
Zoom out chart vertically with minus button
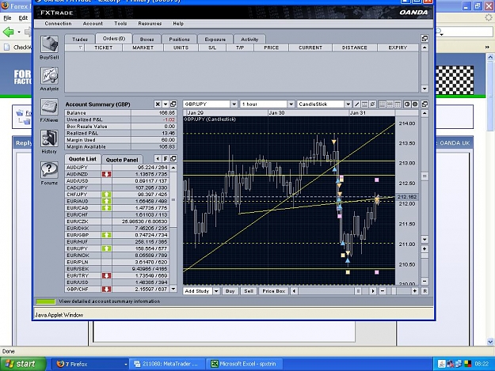click(425, 281)
